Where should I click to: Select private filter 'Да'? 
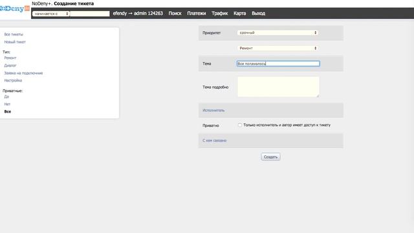[6, 96]
